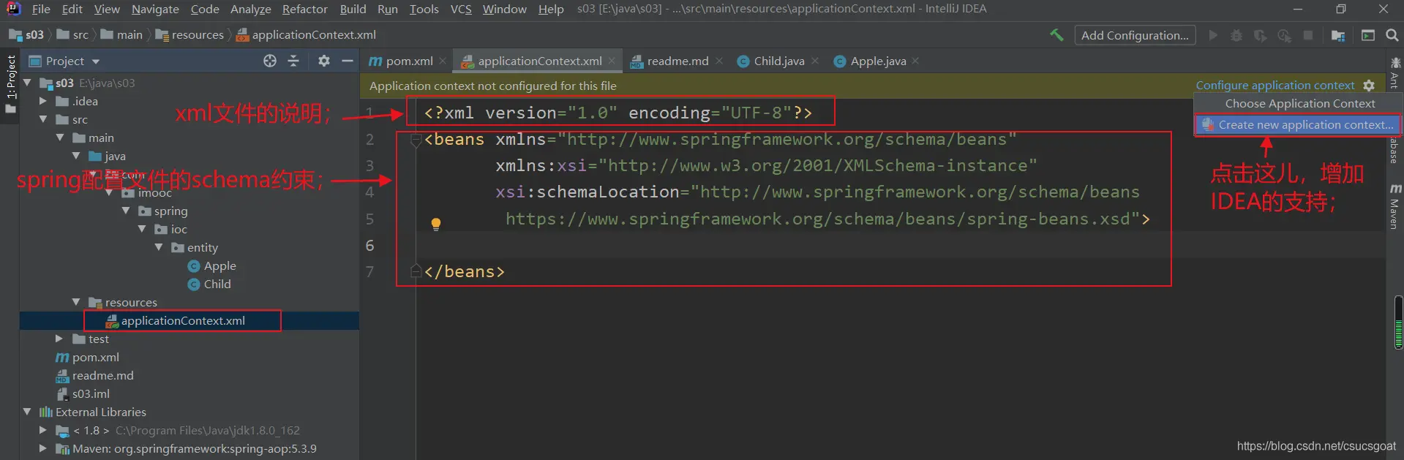The image size is (1404, 460).
Task: Click the Build Project hammer icon
Action: tap(1056, 35)
